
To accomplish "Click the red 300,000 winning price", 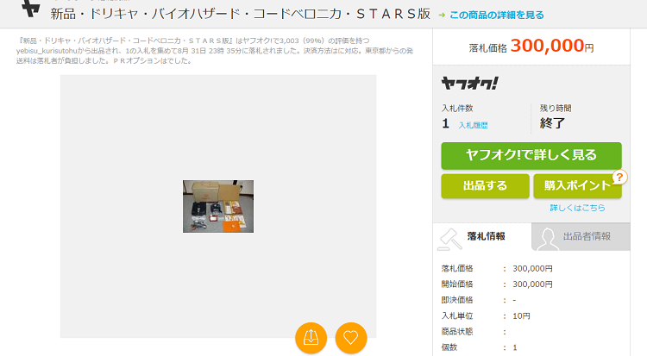I will click(547, 46).
